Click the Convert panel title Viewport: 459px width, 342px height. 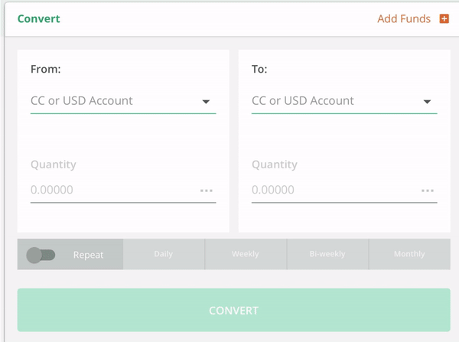pos(38,18)
